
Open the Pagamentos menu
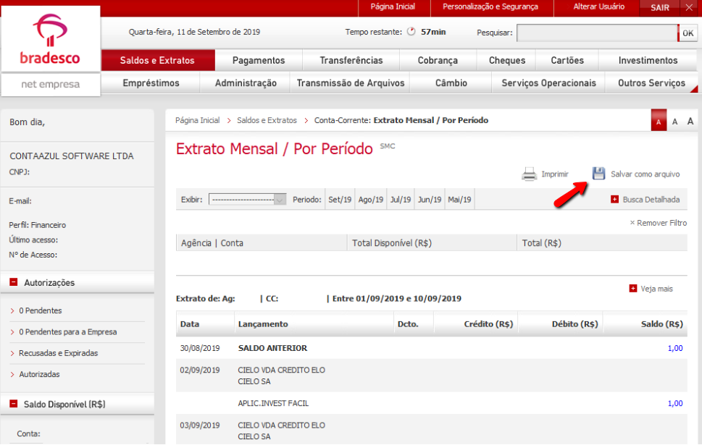pyautogui.click(x=259, y=61)
